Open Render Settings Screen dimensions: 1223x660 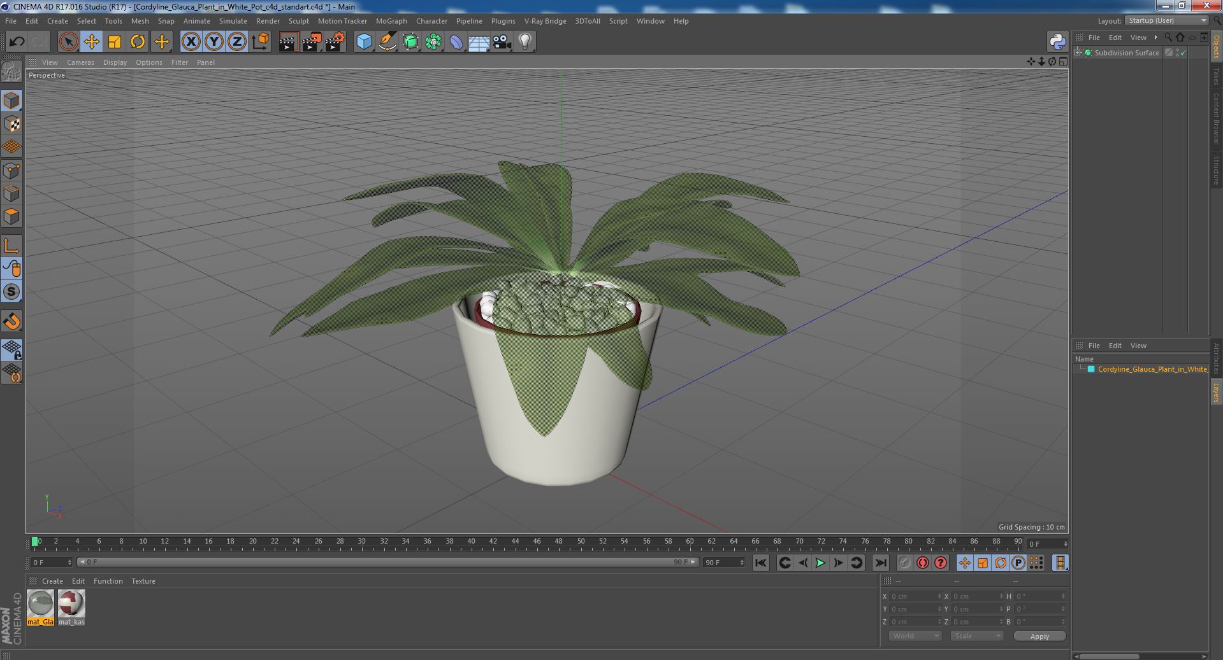point(335,42)
